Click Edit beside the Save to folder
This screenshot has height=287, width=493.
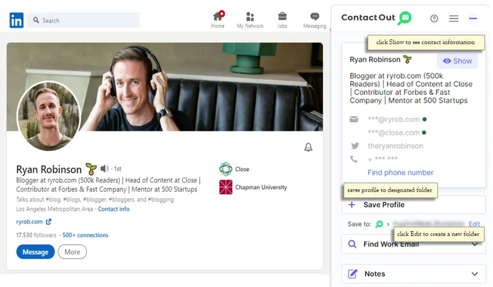[x=475, y=224]
